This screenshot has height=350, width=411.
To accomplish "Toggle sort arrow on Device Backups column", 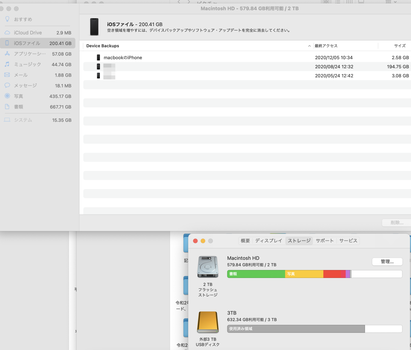I will pyautogui.click(x=309, y=46).
